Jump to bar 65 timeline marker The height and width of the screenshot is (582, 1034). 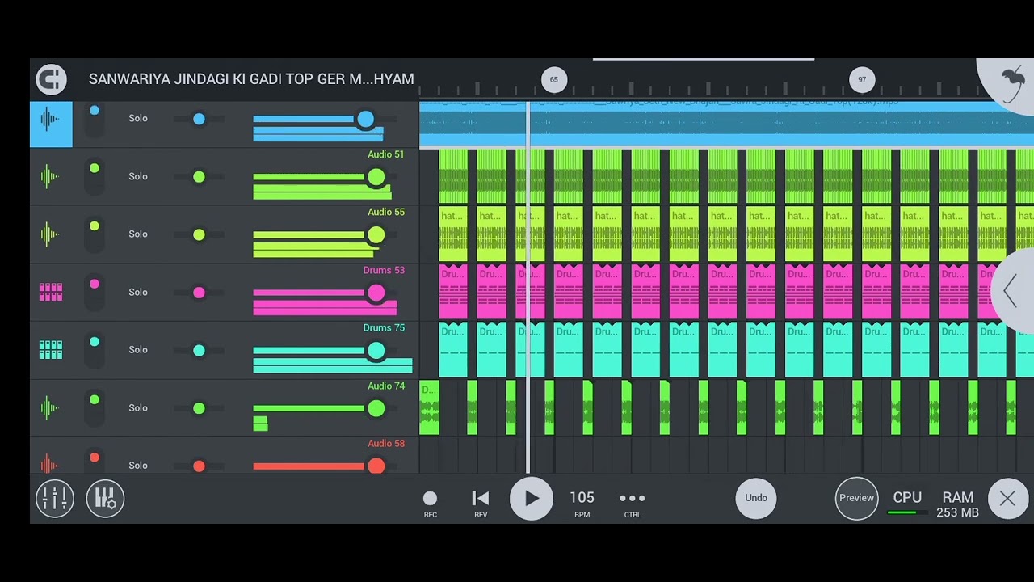[553, 79]
